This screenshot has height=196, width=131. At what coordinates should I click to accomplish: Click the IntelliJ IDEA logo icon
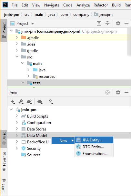[5, 5]
